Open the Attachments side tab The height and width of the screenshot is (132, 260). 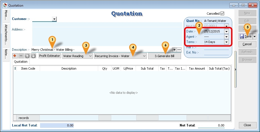coord(6,35)
